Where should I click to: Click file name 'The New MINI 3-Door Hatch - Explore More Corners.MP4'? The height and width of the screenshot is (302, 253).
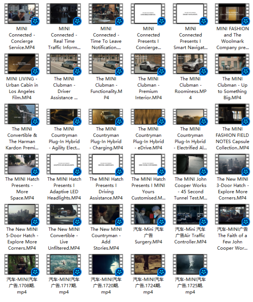tap(232, 188)
